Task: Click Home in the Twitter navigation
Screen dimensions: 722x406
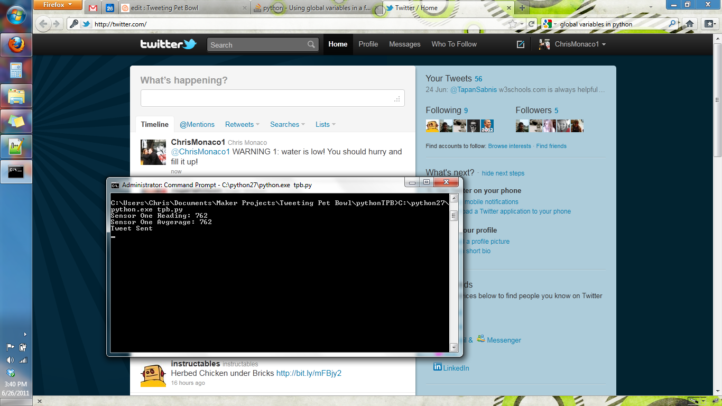Action: pos(338,44)
